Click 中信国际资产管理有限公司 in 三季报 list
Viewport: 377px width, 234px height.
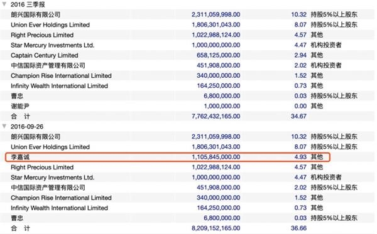click(48, 65)
